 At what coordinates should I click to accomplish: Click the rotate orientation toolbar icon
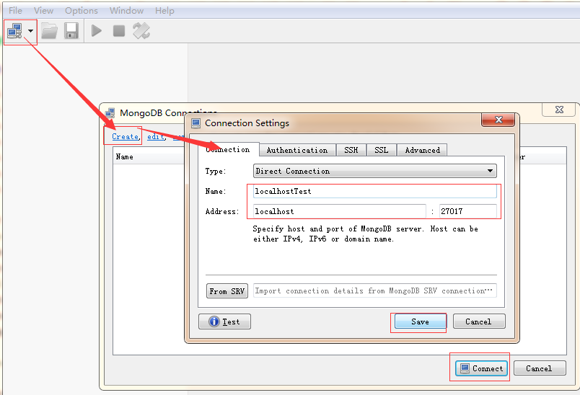(141, 31)
